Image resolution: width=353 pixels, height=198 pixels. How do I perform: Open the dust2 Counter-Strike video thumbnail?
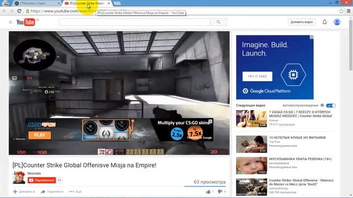pos(252,187)
